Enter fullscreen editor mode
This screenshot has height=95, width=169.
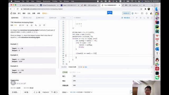click(152, 18)
